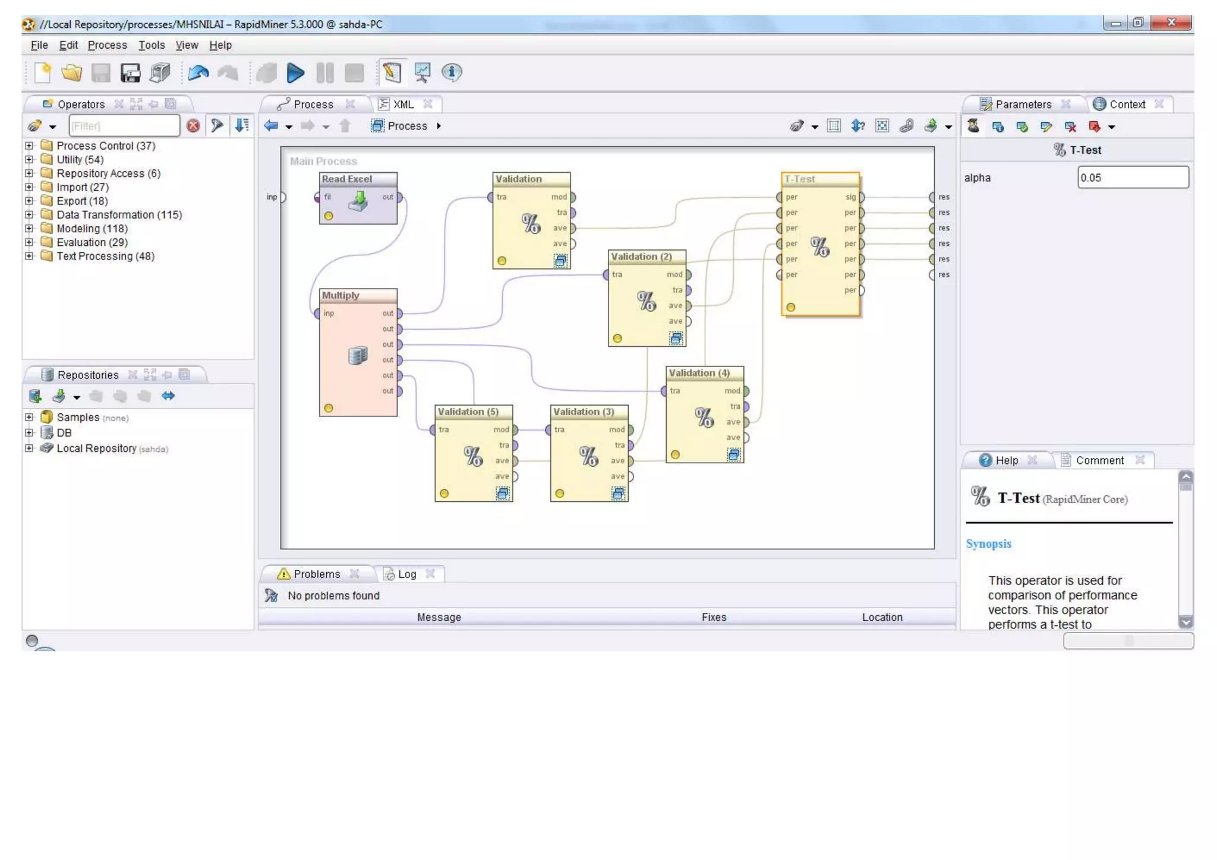This screenshot has height=860, width=1217.
Task: Switch to the XML tab
Action: click(403, 105)
